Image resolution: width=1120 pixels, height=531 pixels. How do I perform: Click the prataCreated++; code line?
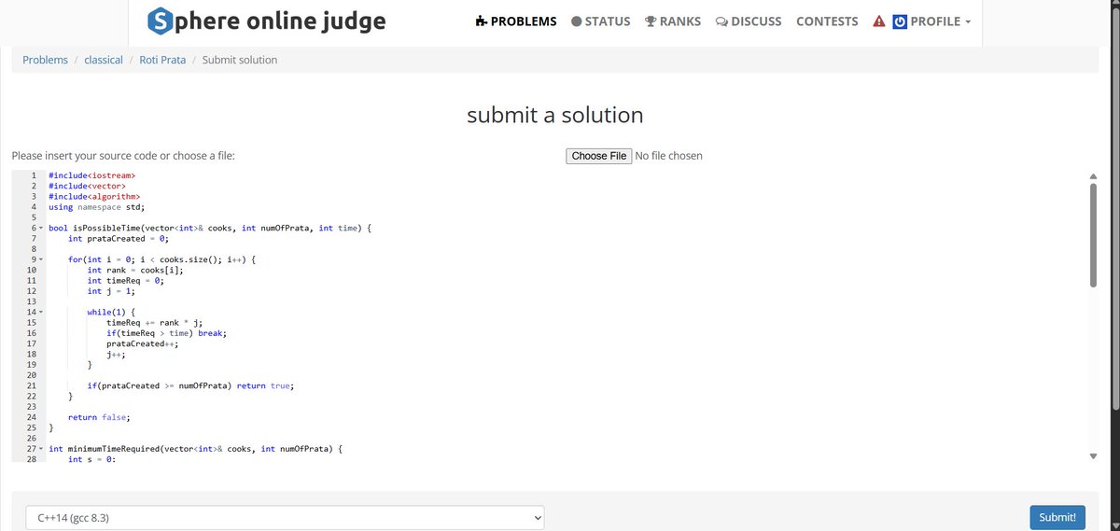[x=142, y=343]
